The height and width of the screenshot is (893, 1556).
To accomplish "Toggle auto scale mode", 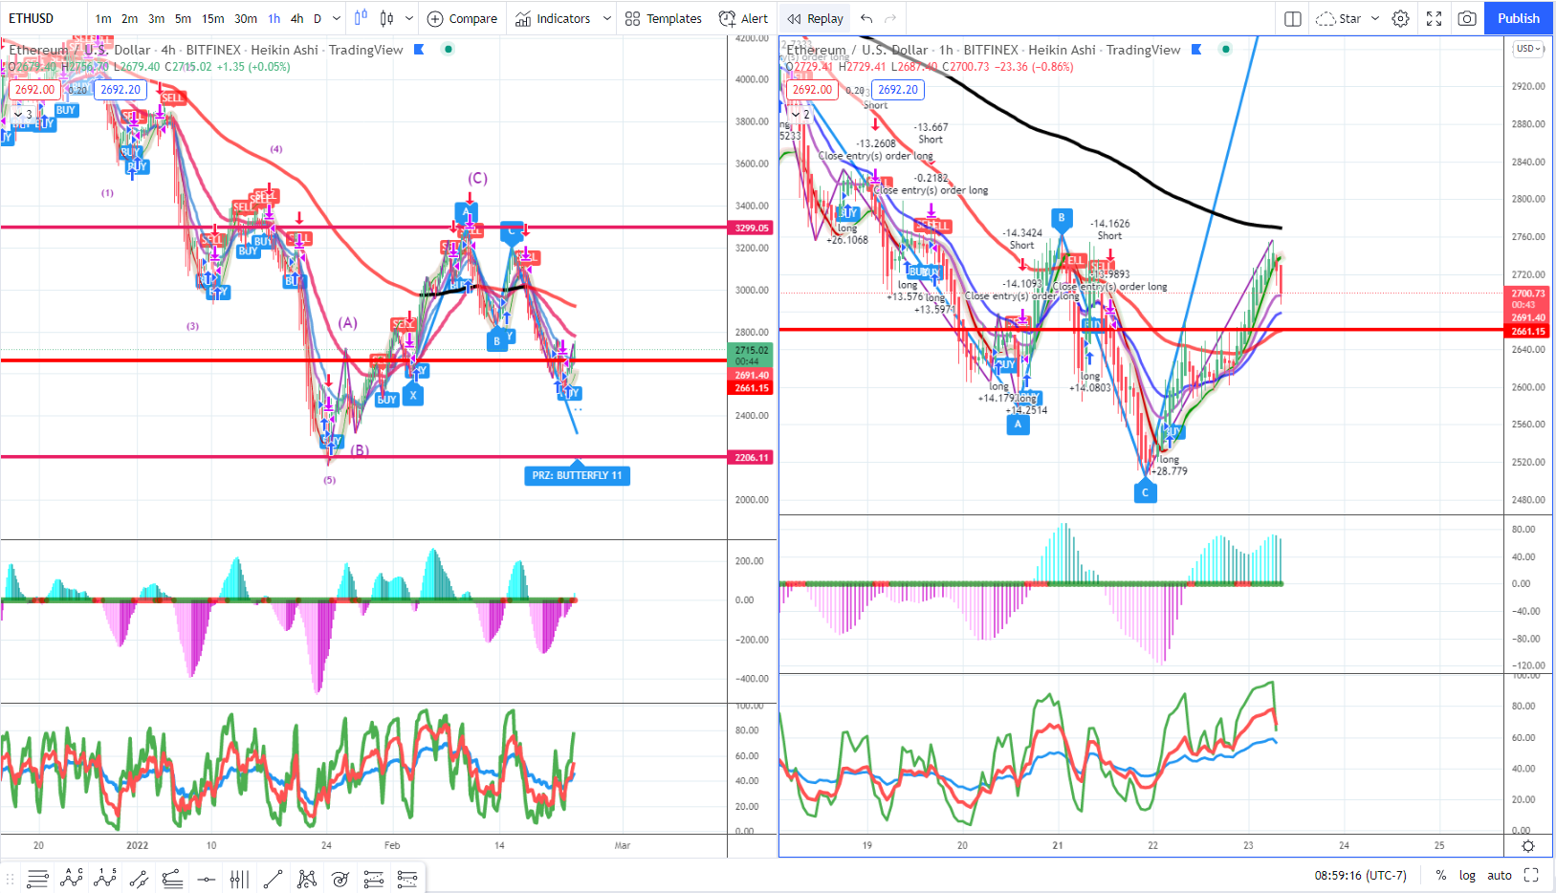I will point(1500,875).
